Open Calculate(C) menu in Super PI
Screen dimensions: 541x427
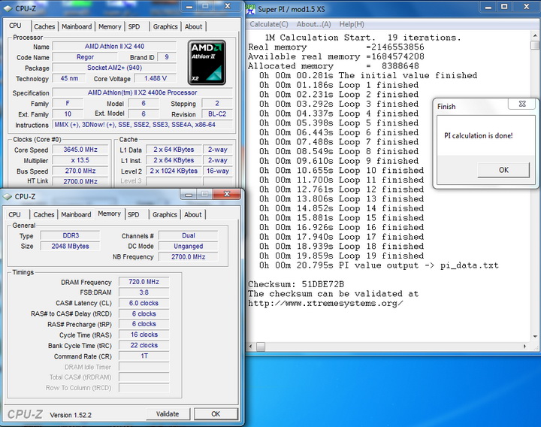tap(269, 24)
